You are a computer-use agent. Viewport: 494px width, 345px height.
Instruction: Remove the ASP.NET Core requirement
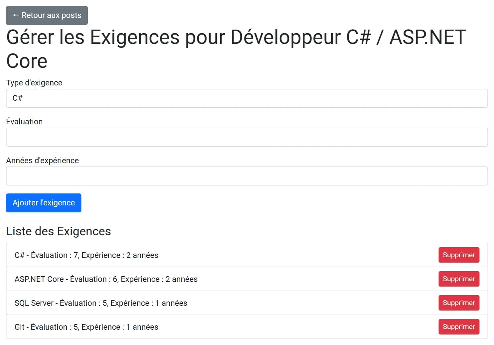[459, 279]
